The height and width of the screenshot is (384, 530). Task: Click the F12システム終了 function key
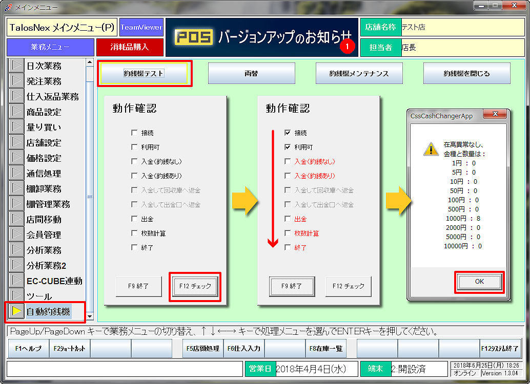[500, 348]
